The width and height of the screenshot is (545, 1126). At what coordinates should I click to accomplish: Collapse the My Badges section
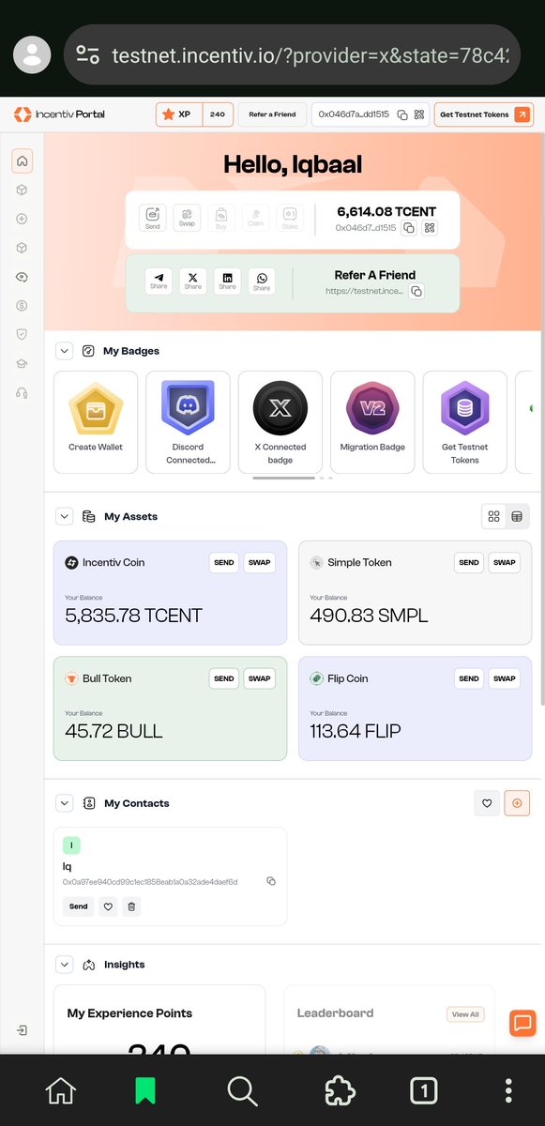(x=65, y=351)
